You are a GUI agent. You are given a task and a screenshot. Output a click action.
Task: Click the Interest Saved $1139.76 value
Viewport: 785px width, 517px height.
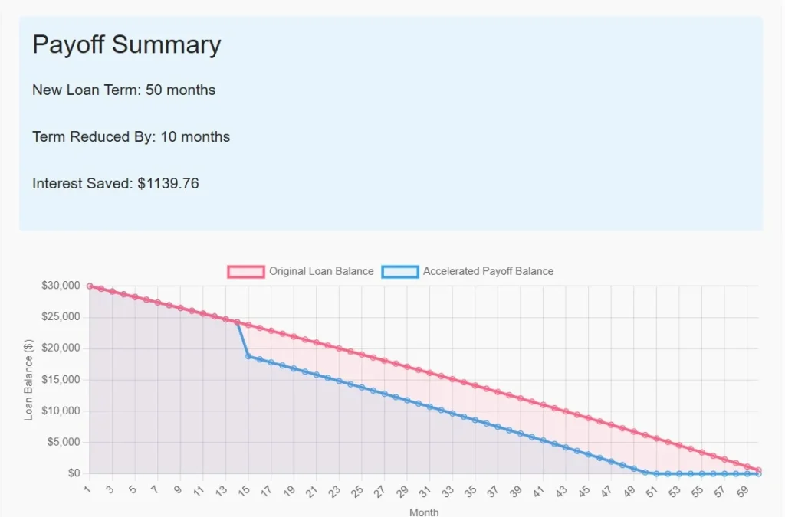[x=168, y=184]
